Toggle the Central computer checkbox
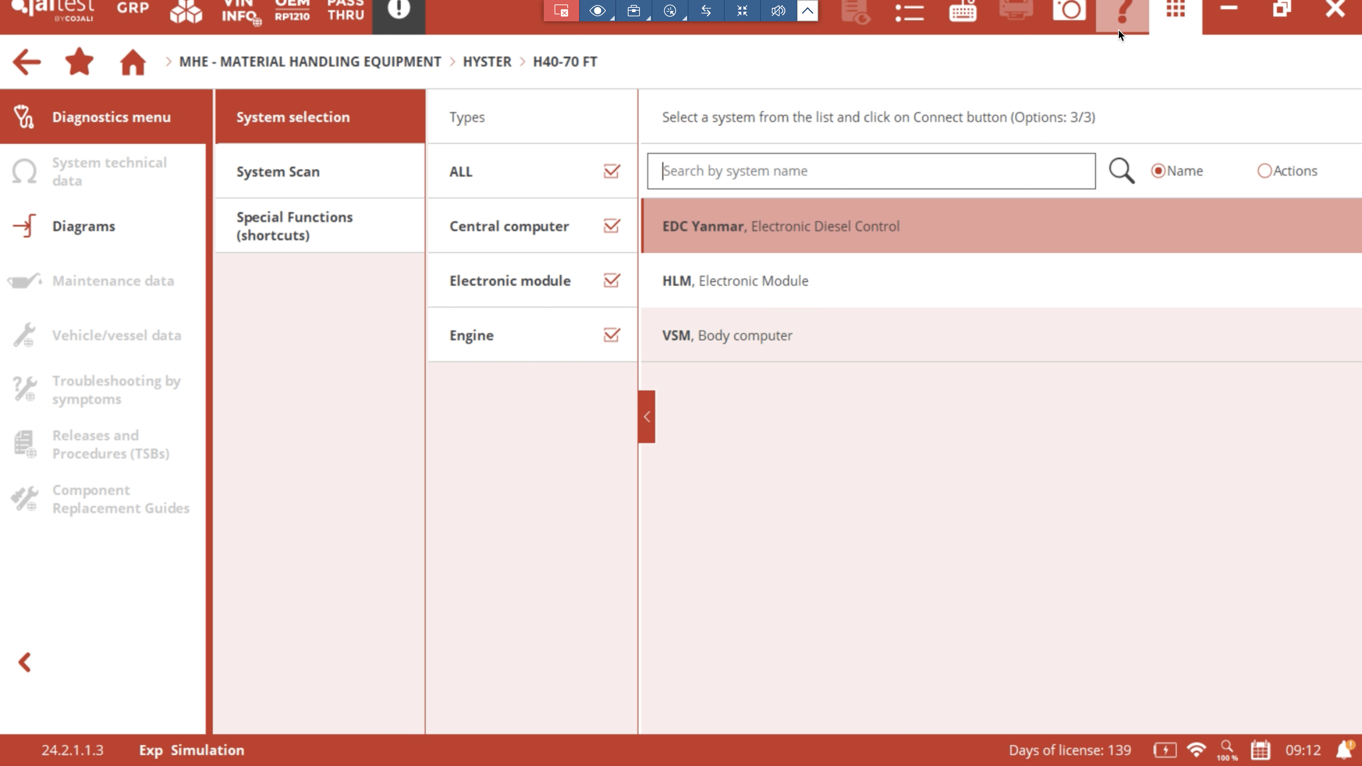 (612, 226)
